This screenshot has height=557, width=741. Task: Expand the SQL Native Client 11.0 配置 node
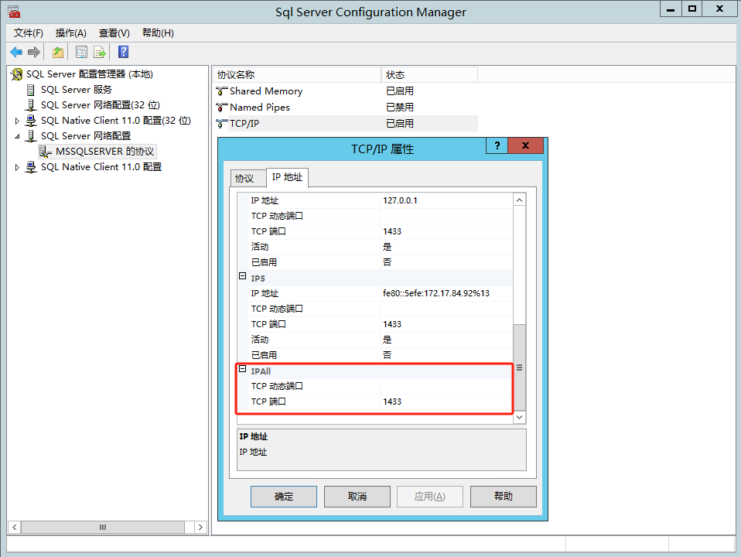point(17,167)
